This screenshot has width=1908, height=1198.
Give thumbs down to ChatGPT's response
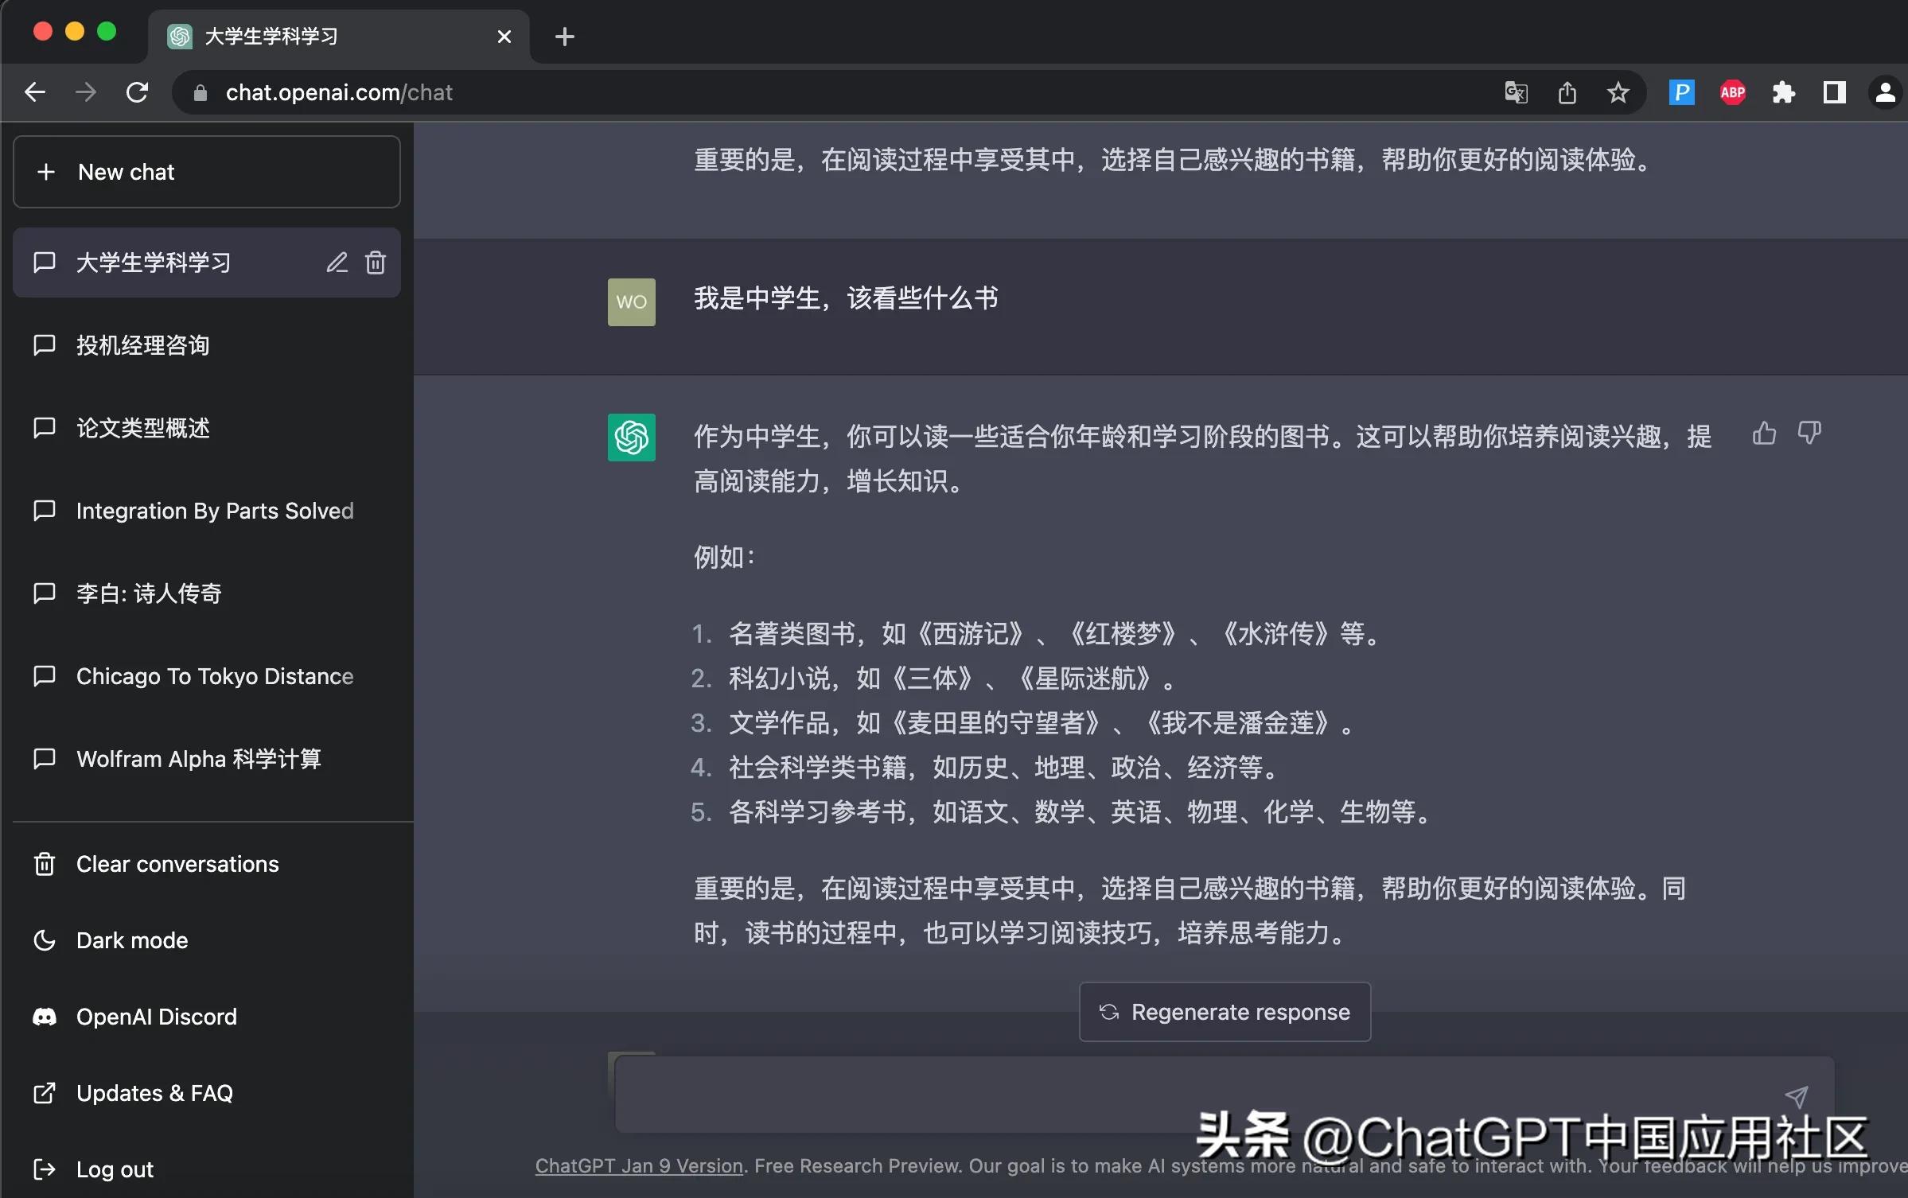(1810, 432)
